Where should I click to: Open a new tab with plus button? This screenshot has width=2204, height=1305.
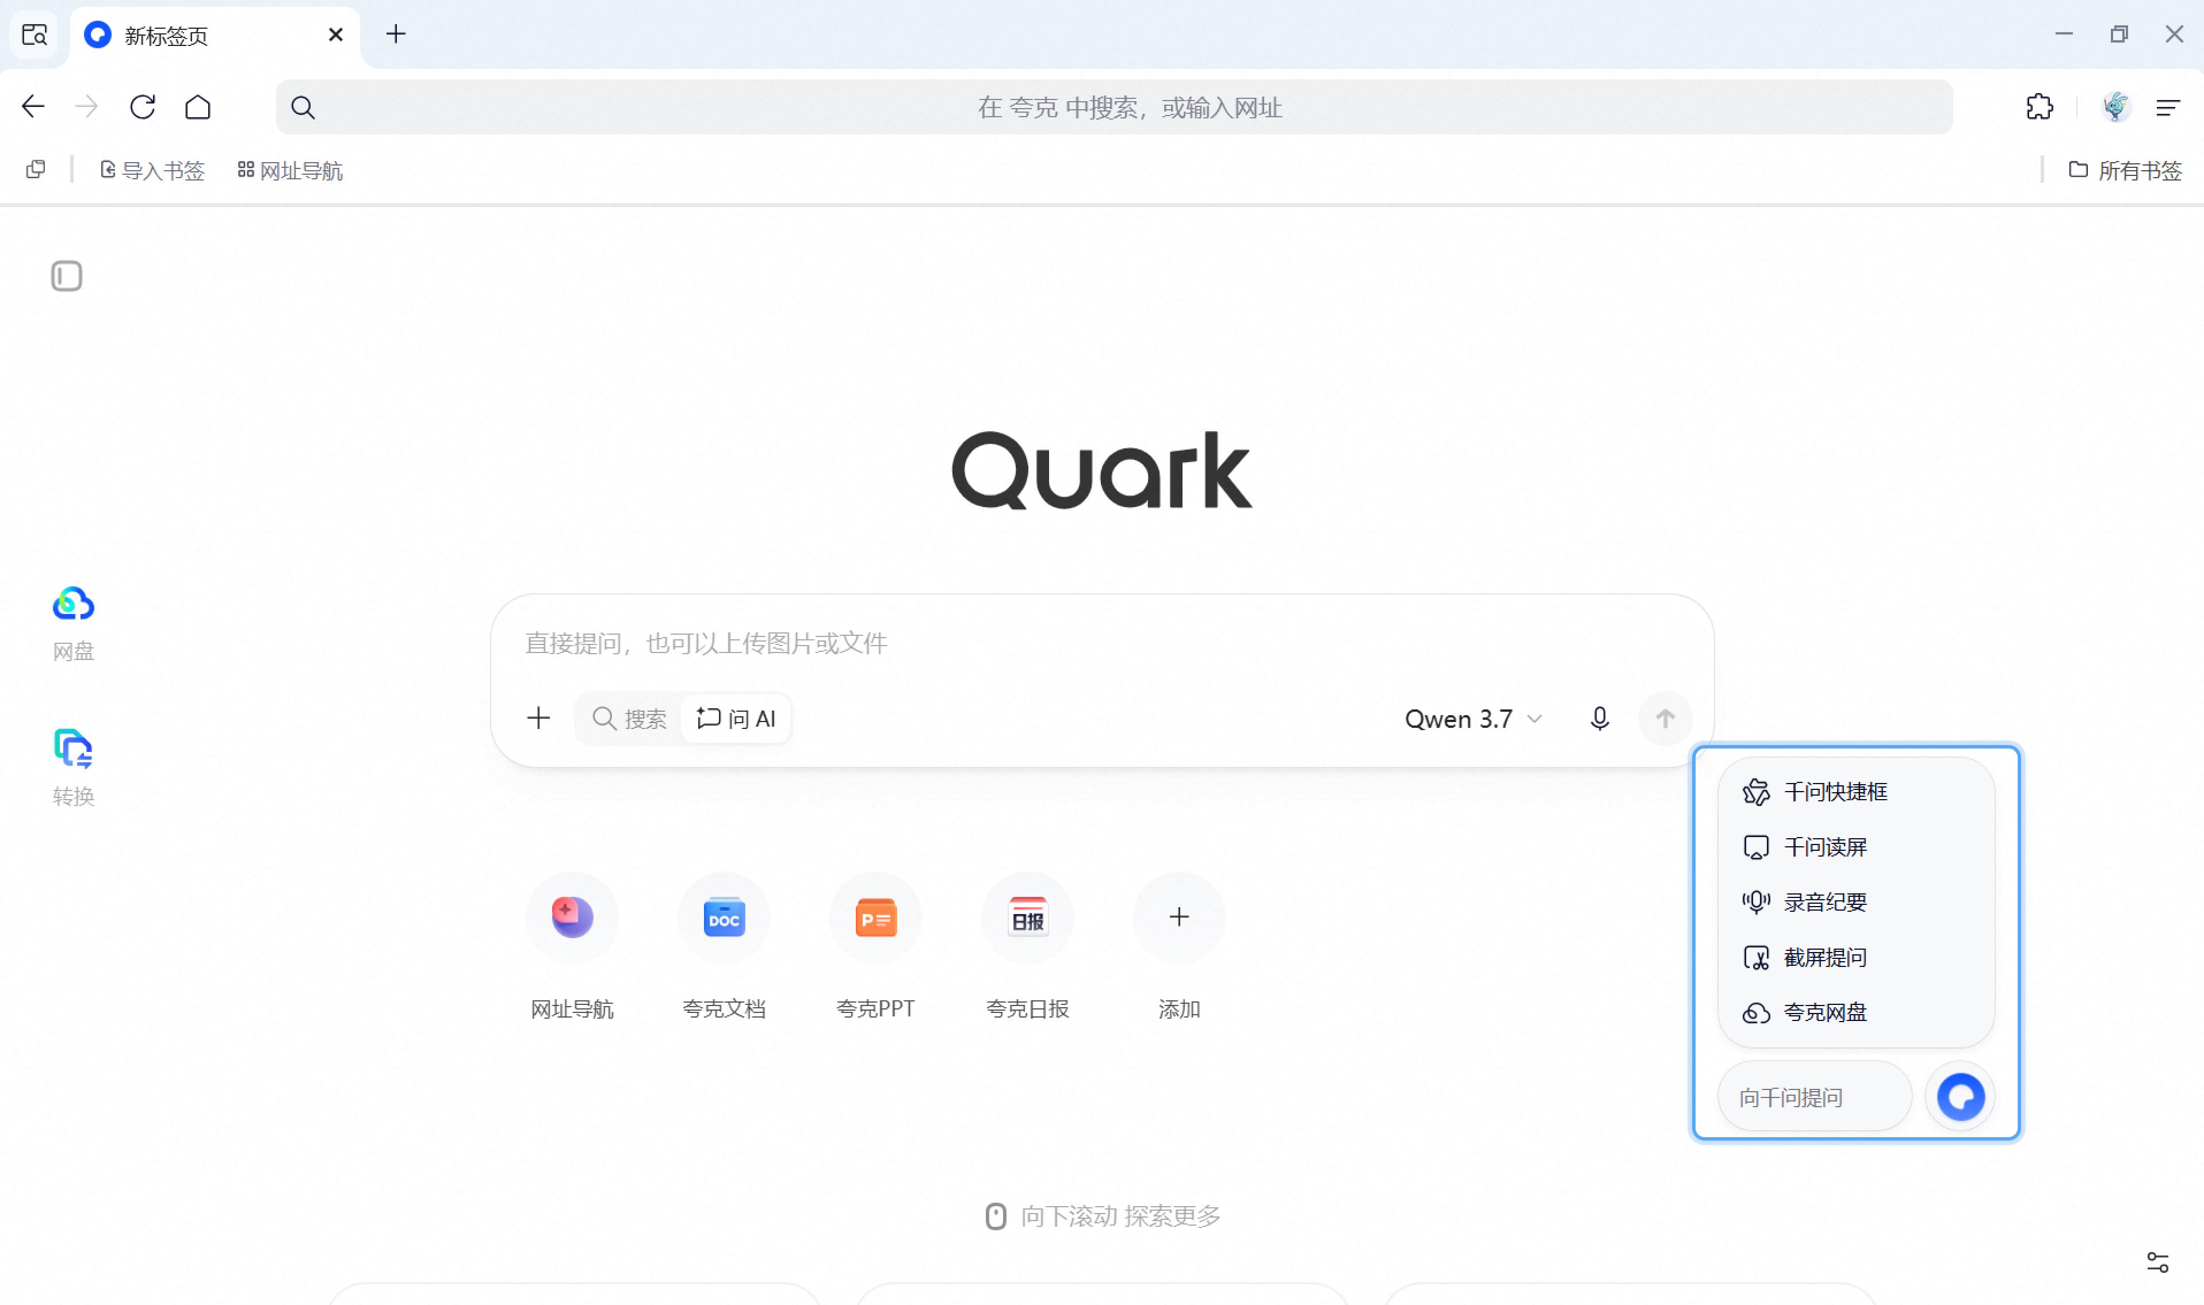(396, 35)
